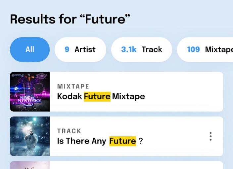Click the TRACK label above Is There Any Future
The height and width of the screenshot is (169, 233).
point(69,131)
